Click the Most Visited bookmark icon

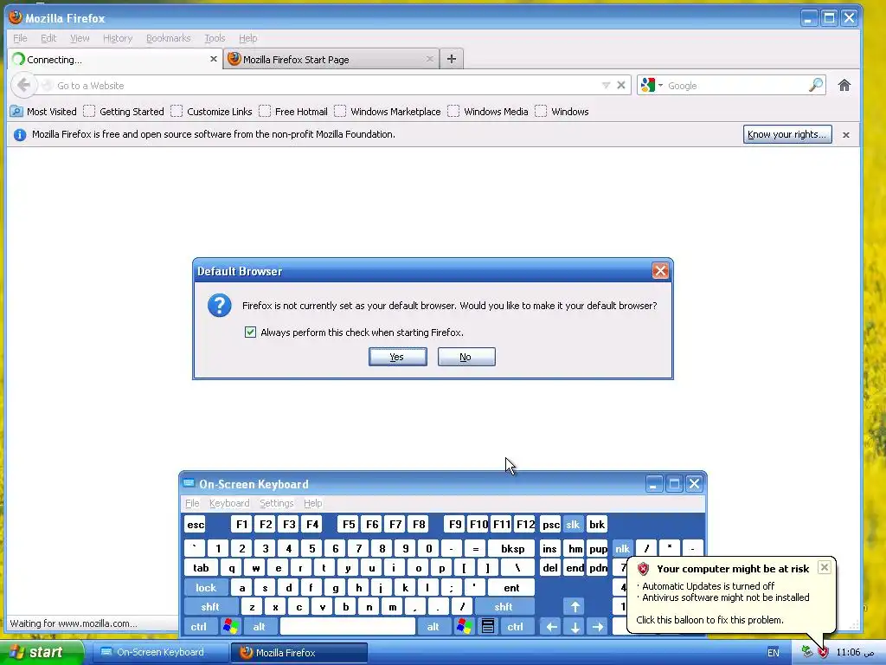point(16,112)
